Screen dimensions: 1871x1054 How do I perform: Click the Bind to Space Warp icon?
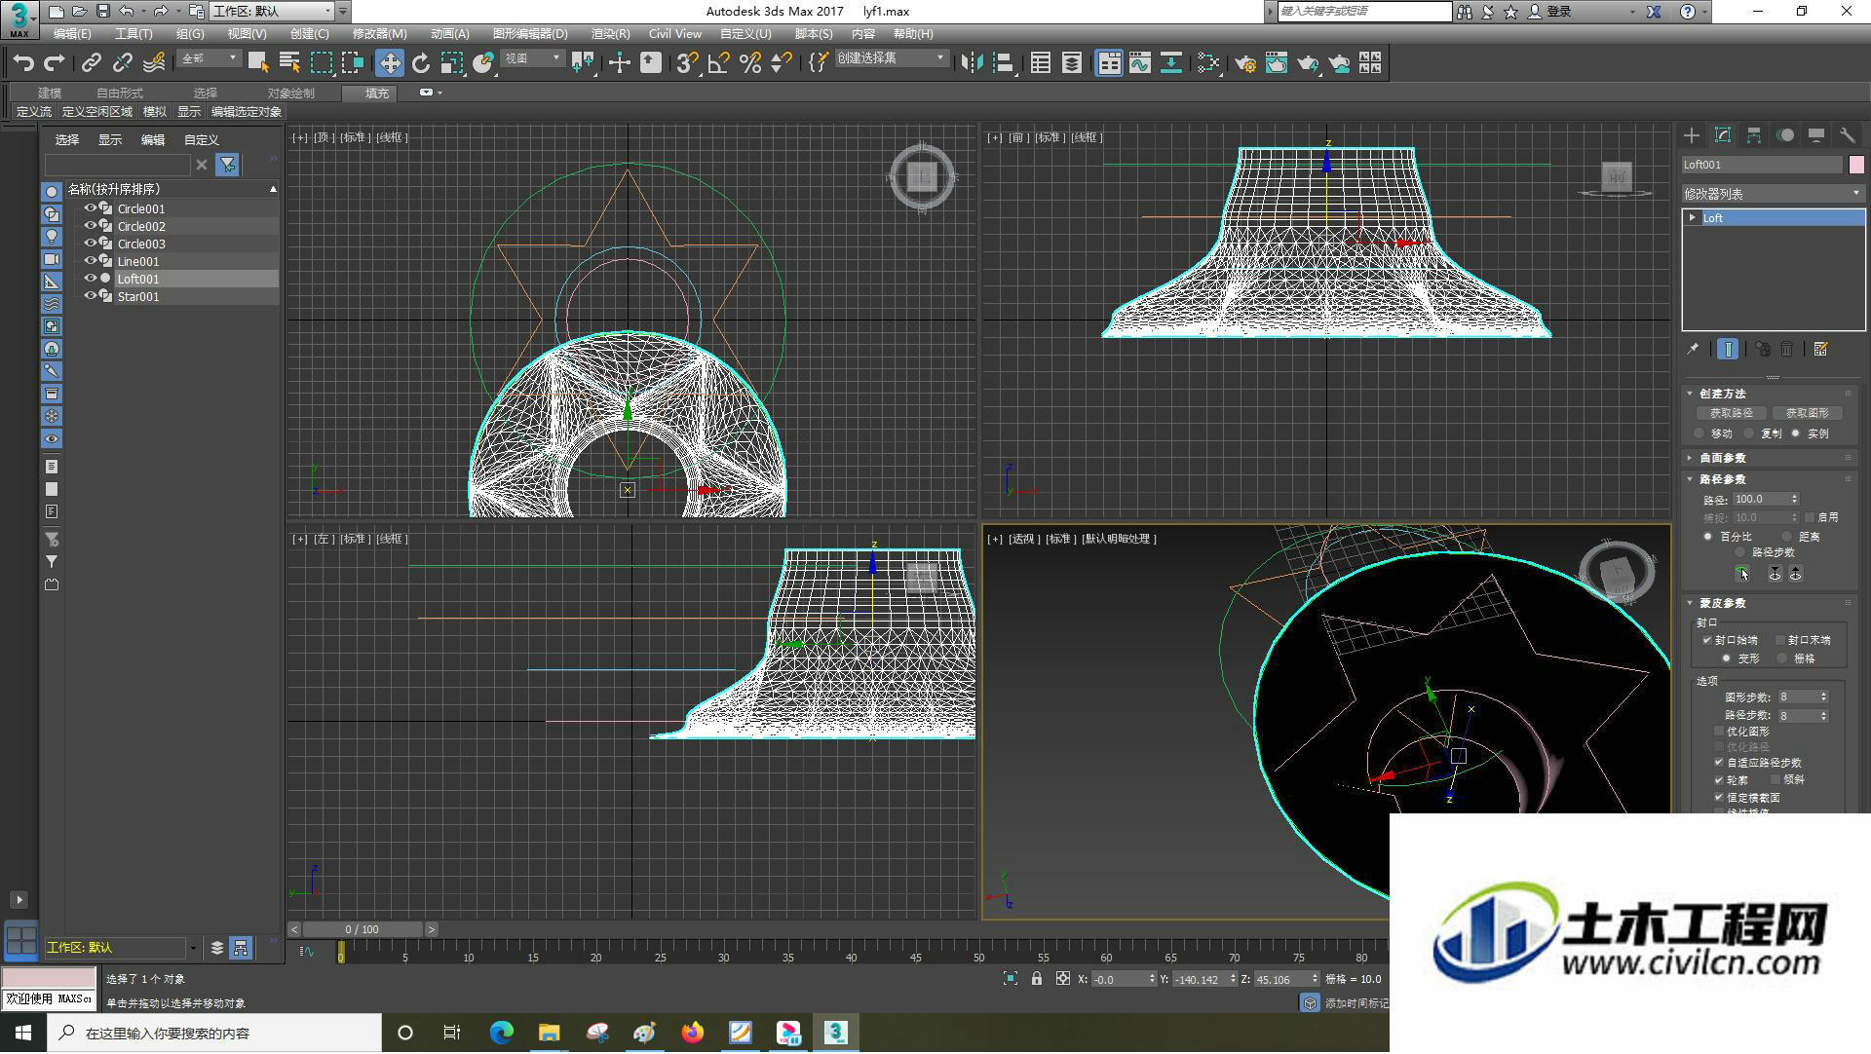[154, 63]
